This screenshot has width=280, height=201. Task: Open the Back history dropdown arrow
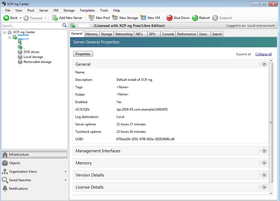21,18
